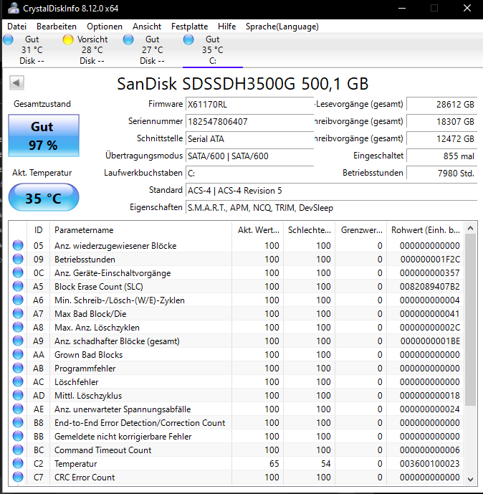
Task: Click the 35 °C temperature button
Action: [x=44, y=198]
